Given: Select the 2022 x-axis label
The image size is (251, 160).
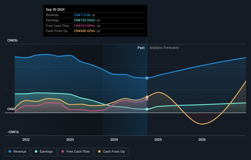Looking at the screenshot, I should [26, 140].
